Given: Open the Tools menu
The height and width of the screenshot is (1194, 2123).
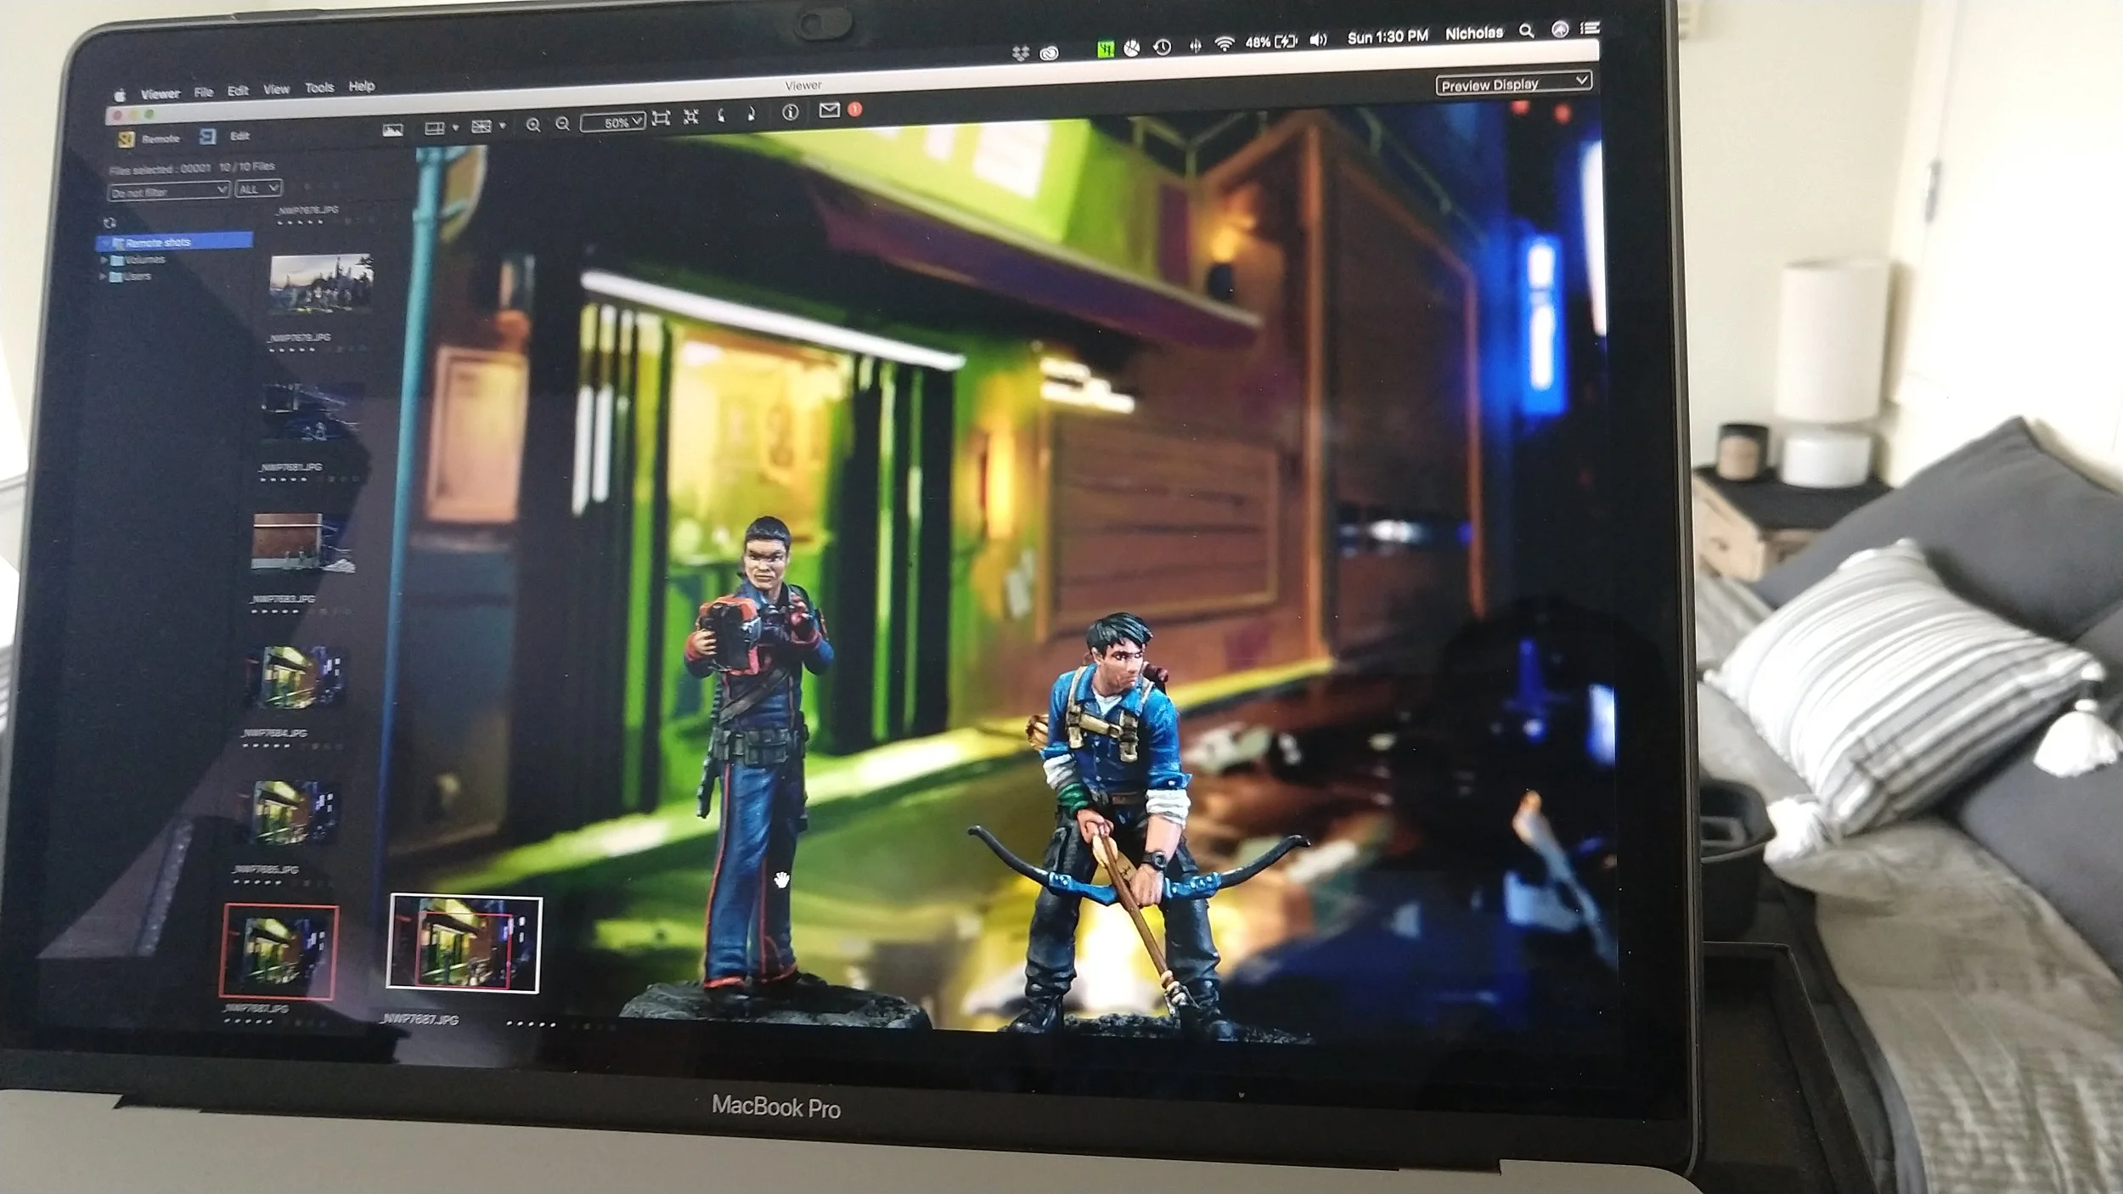Looking at the screenshot, I should click(319, 87).
